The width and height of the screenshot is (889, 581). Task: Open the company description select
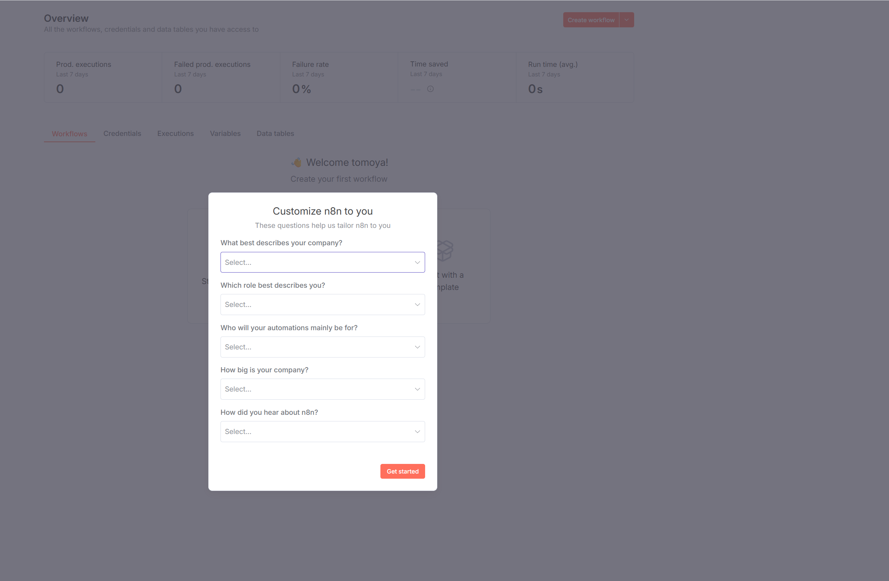coord(322,262)
